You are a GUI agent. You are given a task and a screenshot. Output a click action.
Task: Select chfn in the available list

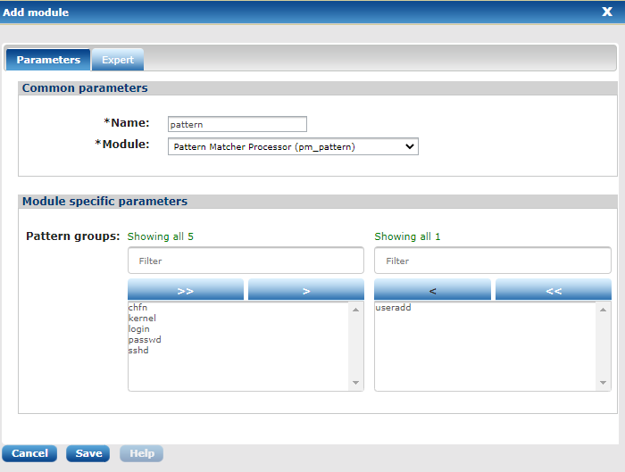click(137, 308)
